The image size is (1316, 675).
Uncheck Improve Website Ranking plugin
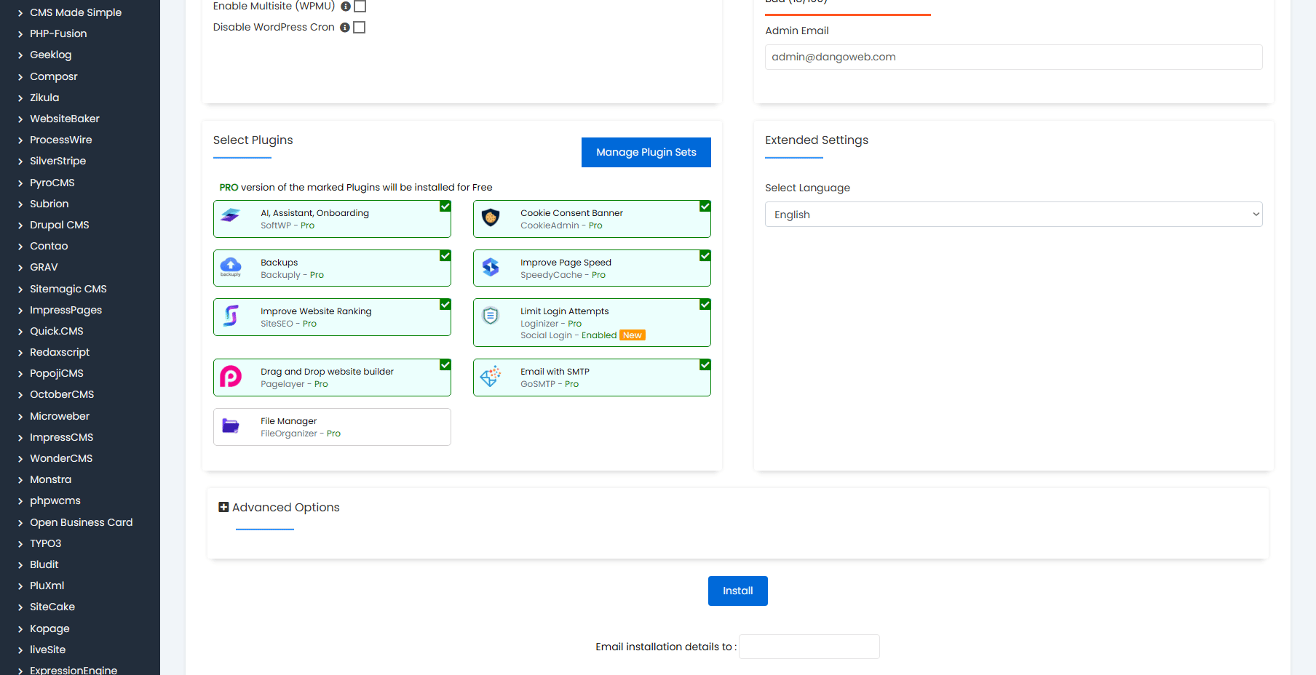pyautogui.click(x=445, y=305)
